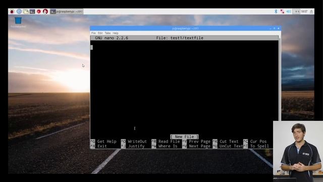Click the 'Get Help' shortcut label

106,142
